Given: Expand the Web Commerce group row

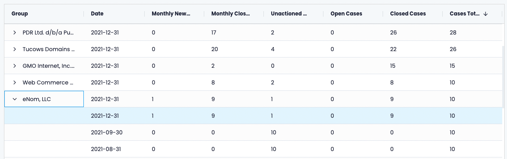Looking at the screenshot, I should tap(15, 82).
